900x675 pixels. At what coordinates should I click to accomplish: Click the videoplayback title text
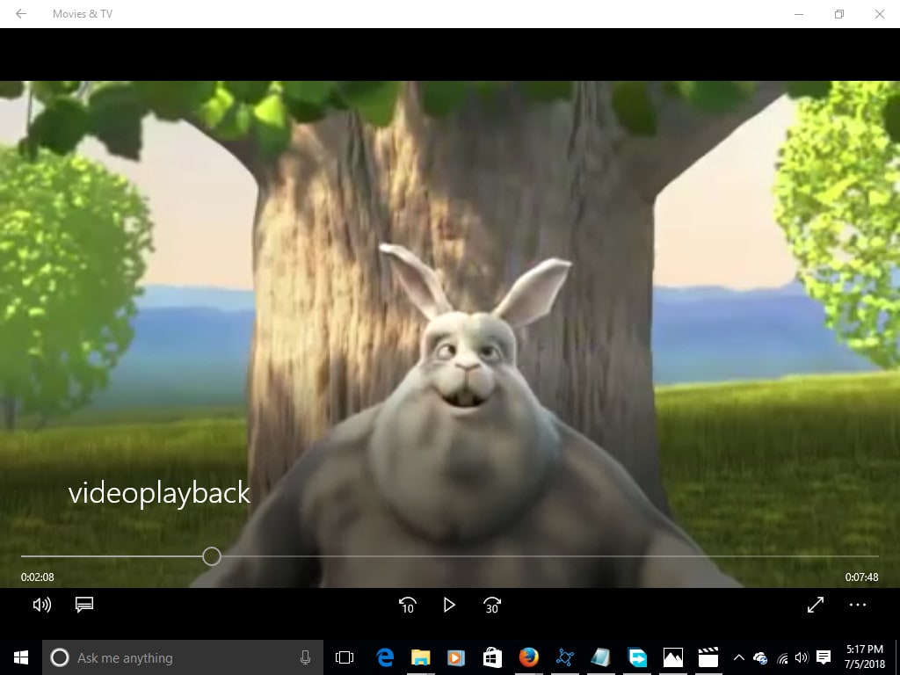pyautogui.click(x=160, y=493)
